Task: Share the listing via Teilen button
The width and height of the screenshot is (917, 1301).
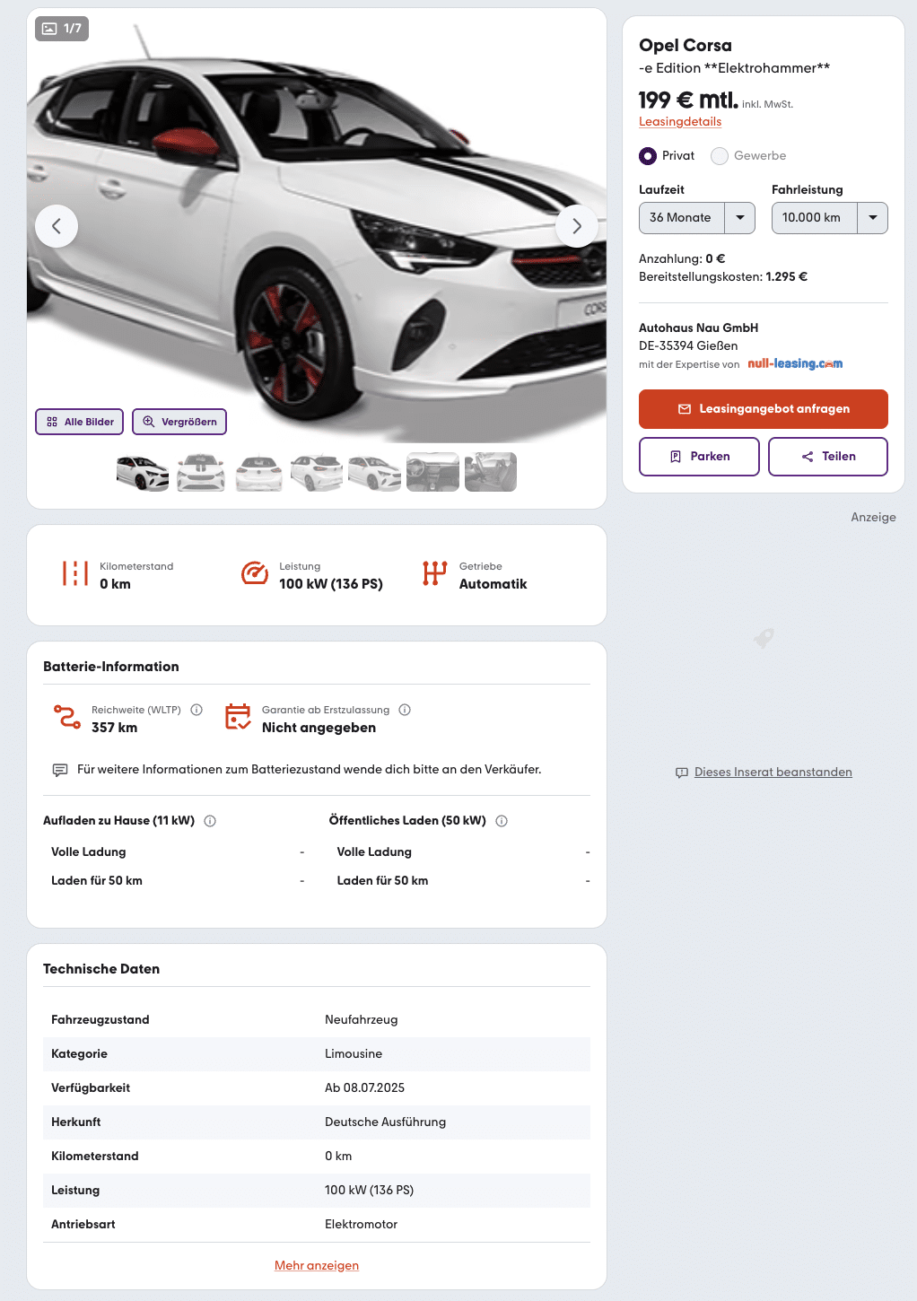Action: [x=828, y=457]
